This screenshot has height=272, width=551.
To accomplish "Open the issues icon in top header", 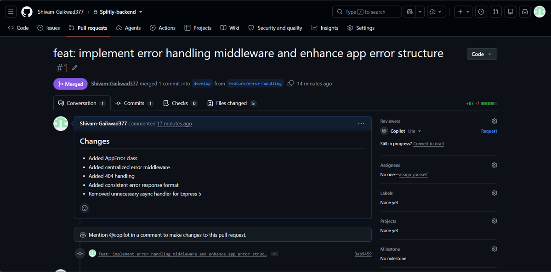I will point(482,11).
